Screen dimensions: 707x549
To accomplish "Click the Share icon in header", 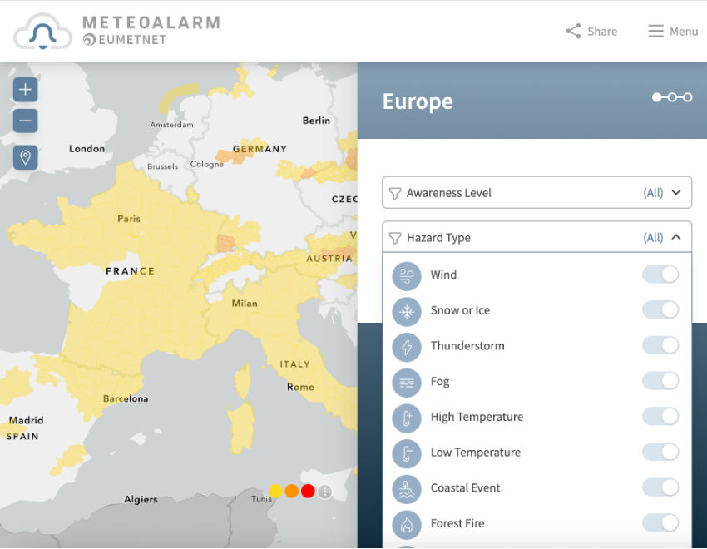I will [x=574, y=31].
